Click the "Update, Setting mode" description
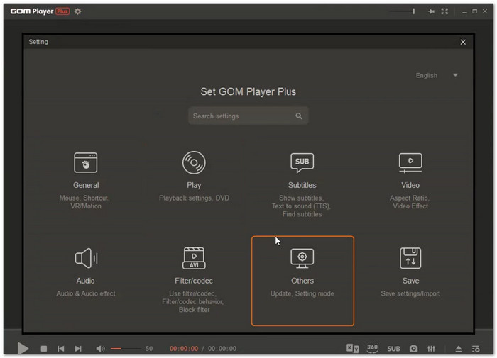This screenshot has height=358, width=497. point(302,293)
